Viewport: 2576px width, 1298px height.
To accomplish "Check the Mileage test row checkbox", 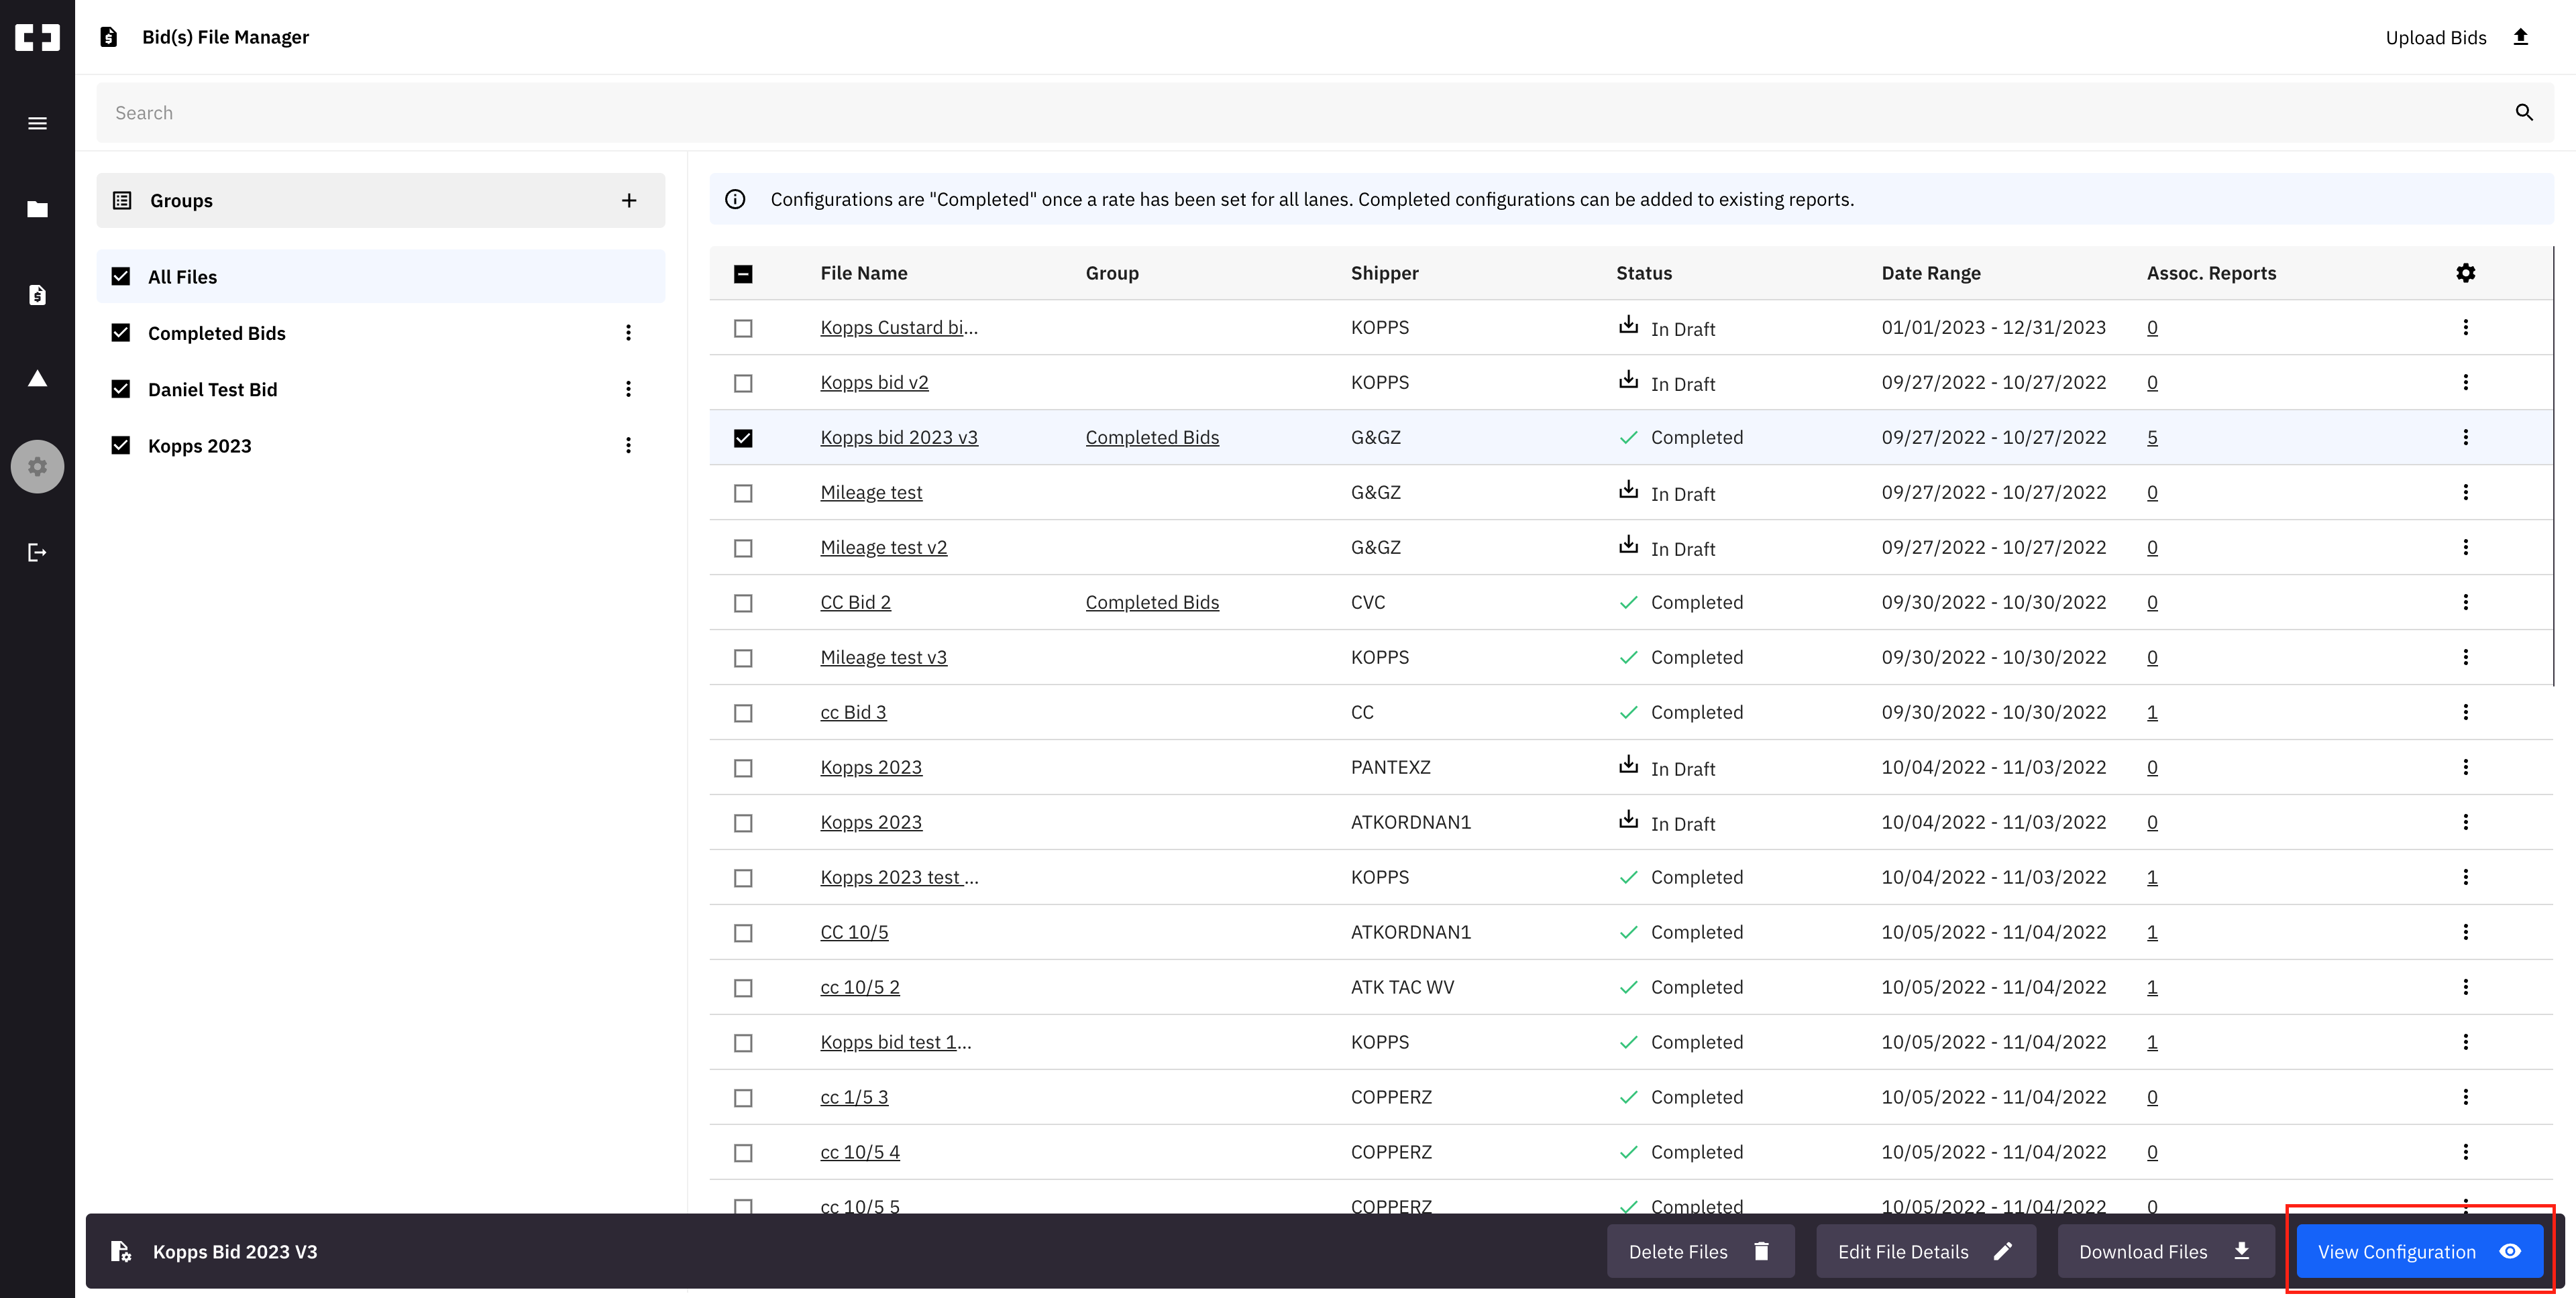I will 743,493.
